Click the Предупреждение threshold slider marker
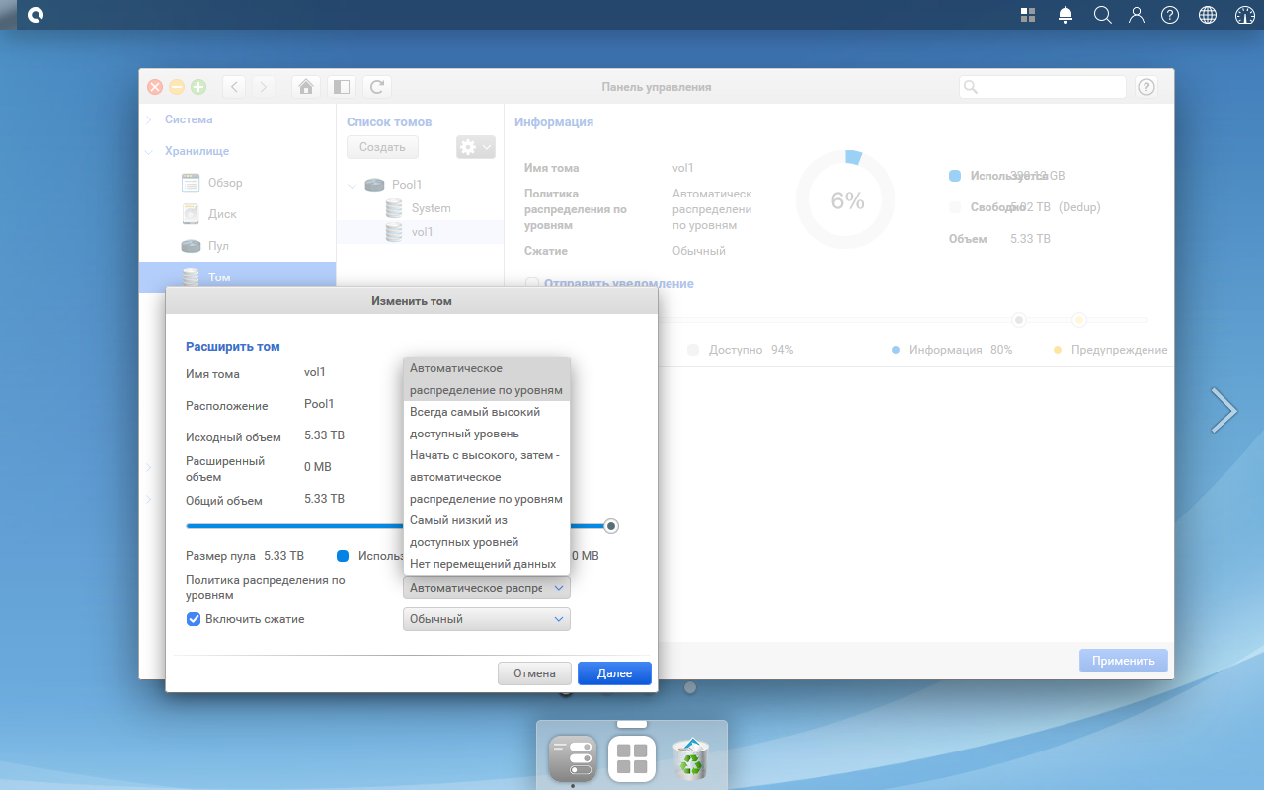 (1079, 320)
